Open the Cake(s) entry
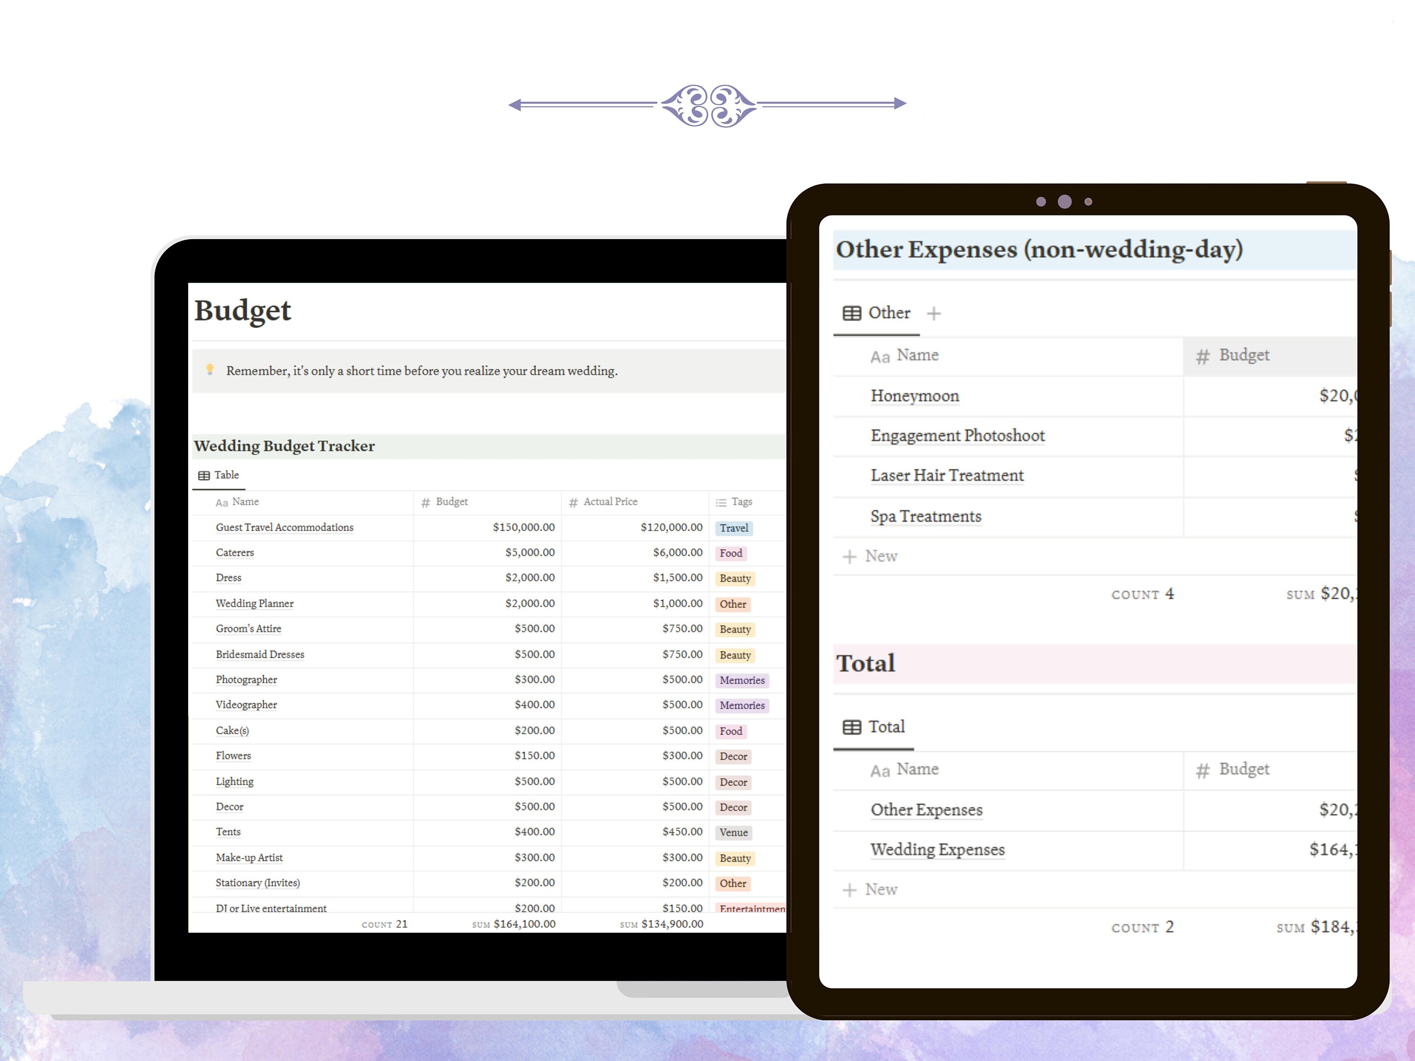This screenshot has height=1061, width=1415. pos(232,730)
